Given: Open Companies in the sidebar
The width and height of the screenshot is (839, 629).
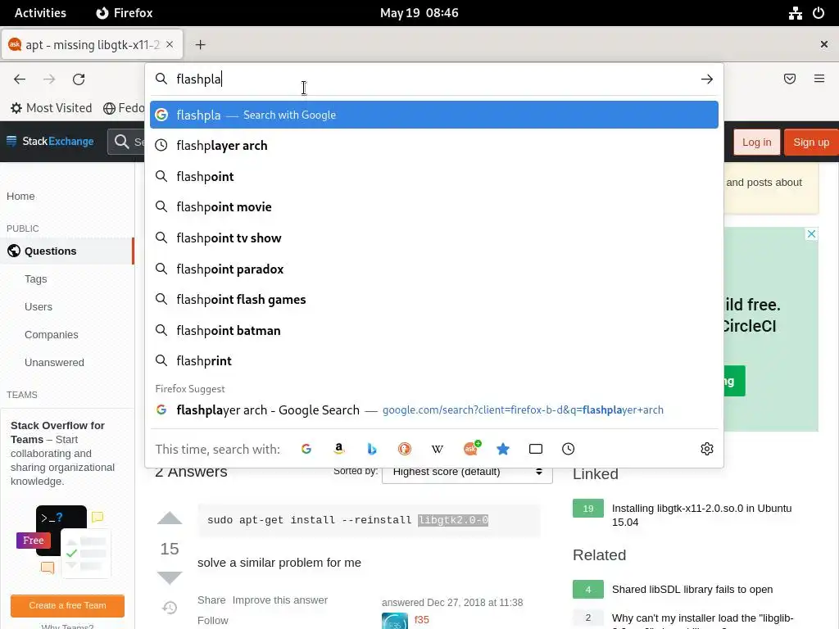Looking at the screenshot, I should (x=52, y=334).
